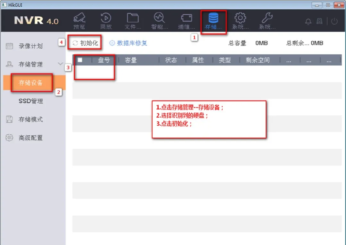
Task: Toggle the select-all checkbox in the disk list header
Action: [x=80, y=60]
